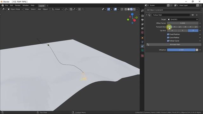Click new scene icon beside Scene field
Image resolution: width=203 pixels, height=114 pixels.
pos(168,5)
